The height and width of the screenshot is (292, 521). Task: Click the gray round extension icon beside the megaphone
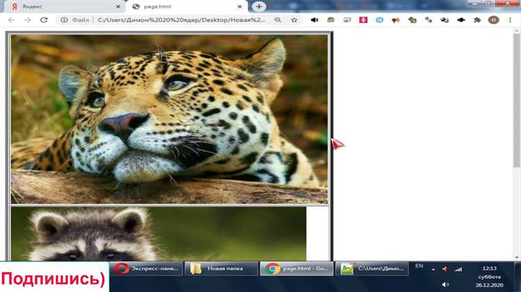pyautogui.click(x=331, y=20)
